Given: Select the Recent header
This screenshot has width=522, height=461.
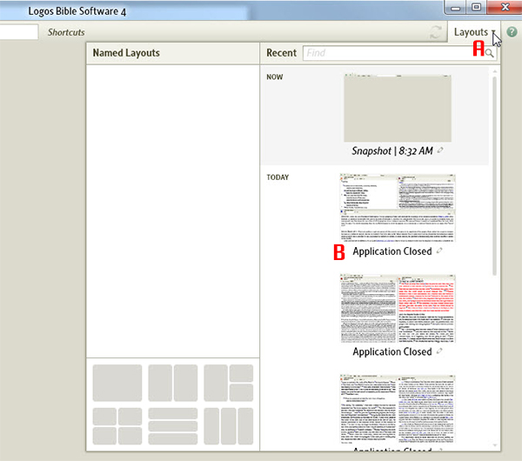Looking at the screenshot, I should coord(281,53).
